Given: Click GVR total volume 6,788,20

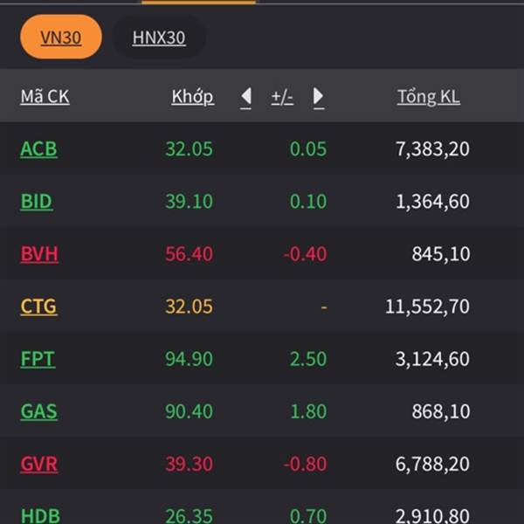Looking at the screenshot, I should point(433,464).
